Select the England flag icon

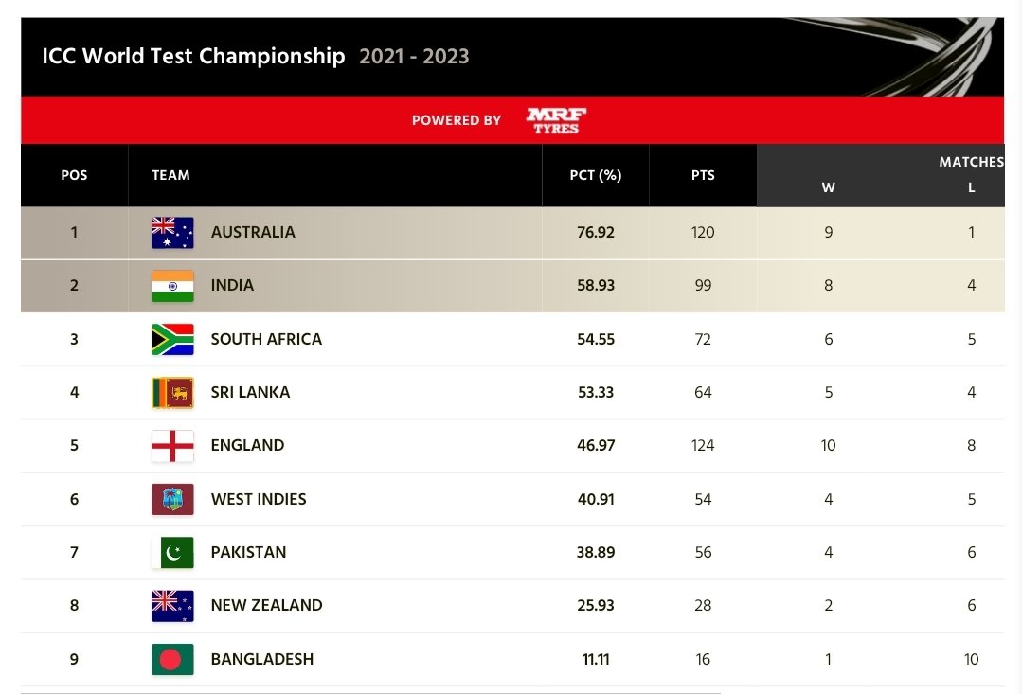pos(172,446)
